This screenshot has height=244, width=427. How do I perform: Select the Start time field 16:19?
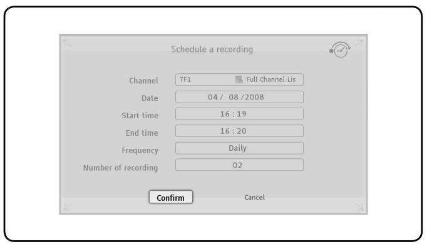point(239,114)
